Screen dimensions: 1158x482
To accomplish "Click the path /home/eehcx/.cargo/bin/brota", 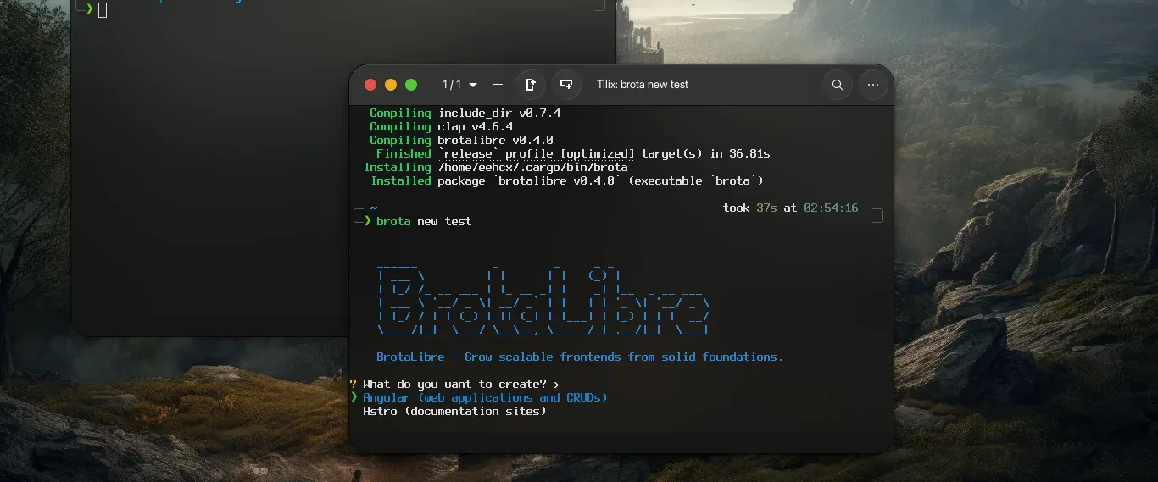I will pos(532,167).
